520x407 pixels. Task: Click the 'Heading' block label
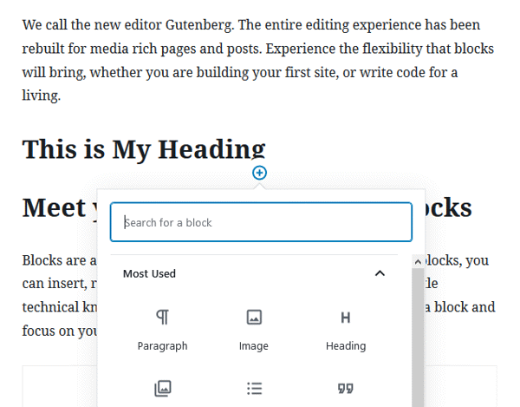(x=346, y=346)
